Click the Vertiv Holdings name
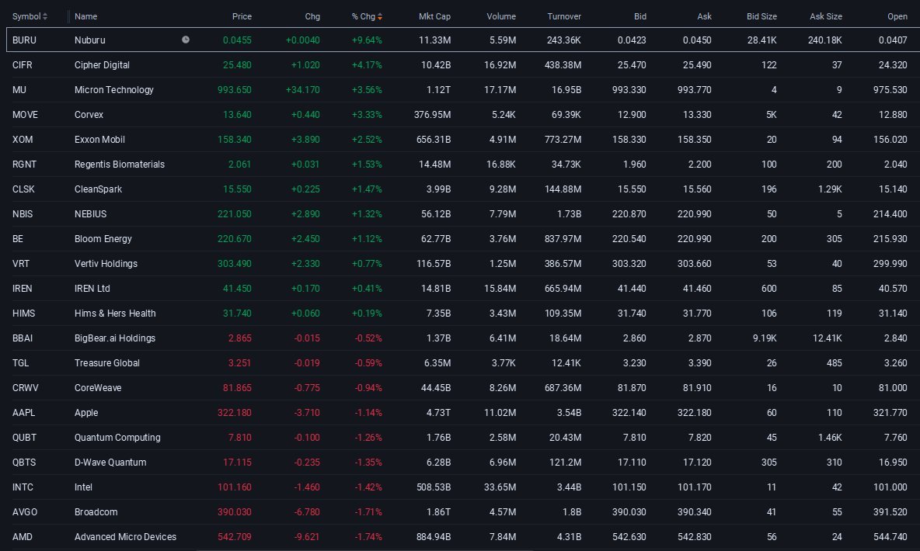This screenshot has width=920, height=551. 106,264
